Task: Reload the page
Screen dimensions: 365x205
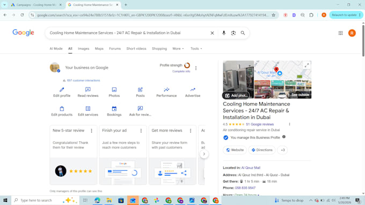Action: coord(22,15)
